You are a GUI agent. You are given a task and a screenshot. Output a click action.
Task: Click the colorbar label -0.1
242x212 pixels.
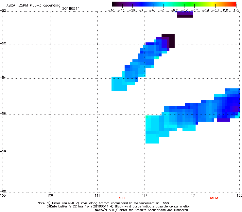point(216,10)
